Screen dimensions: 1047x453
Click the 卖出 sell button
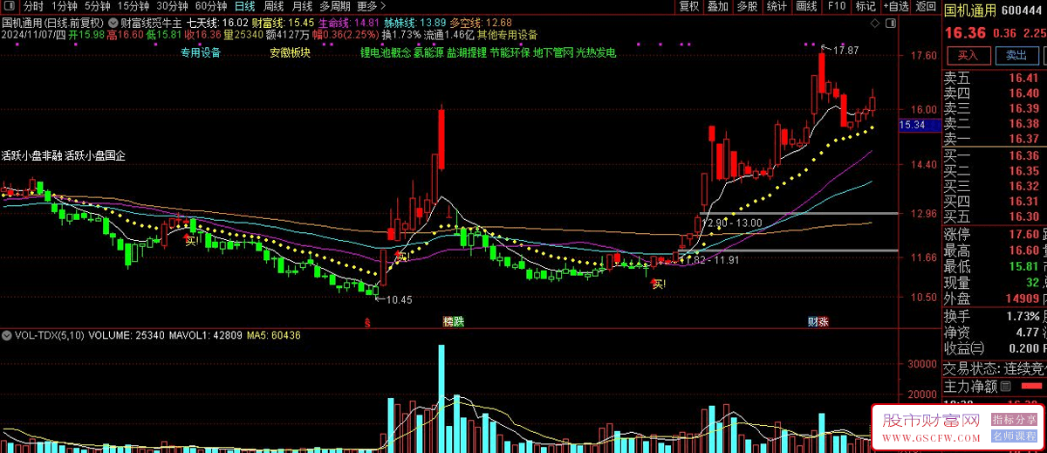pyautogui.click(x=1016, y=55)
